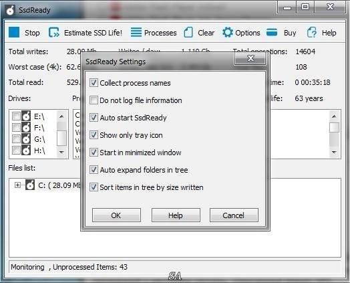Uncheck Sort items in tree by size written
The image size is (350, 283).
point(94,187)
